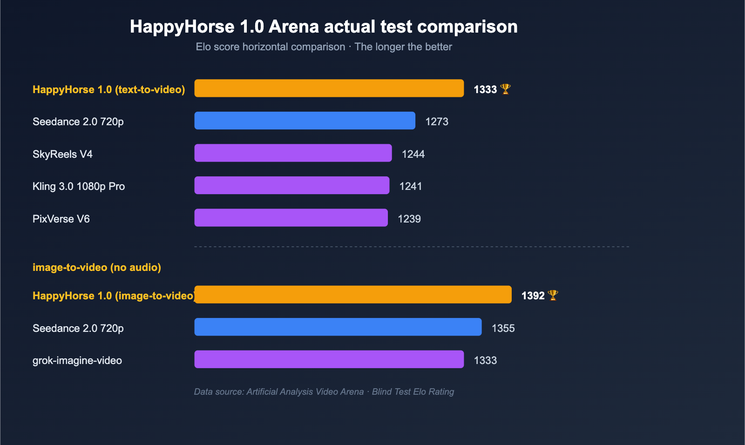Image resolution: width=745 pixels, height=445 pixels.
Task: Select the Kling 3.0 1080p Pro bar
Action: [291, 185]
